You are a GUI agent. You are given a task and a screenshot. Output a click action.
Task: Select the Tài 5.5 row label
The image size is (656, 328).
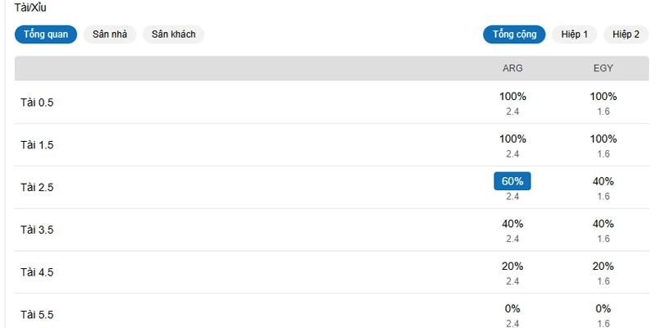37,315
